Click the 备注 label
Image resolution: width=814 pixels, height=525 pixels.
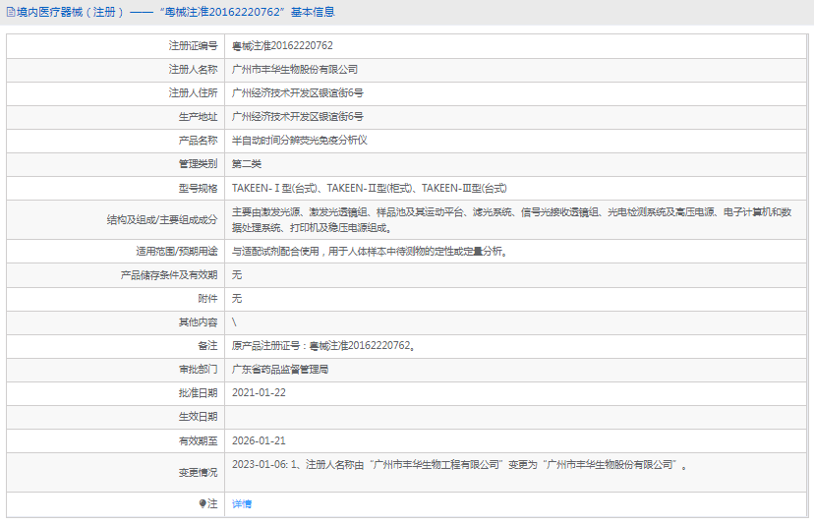207,346
